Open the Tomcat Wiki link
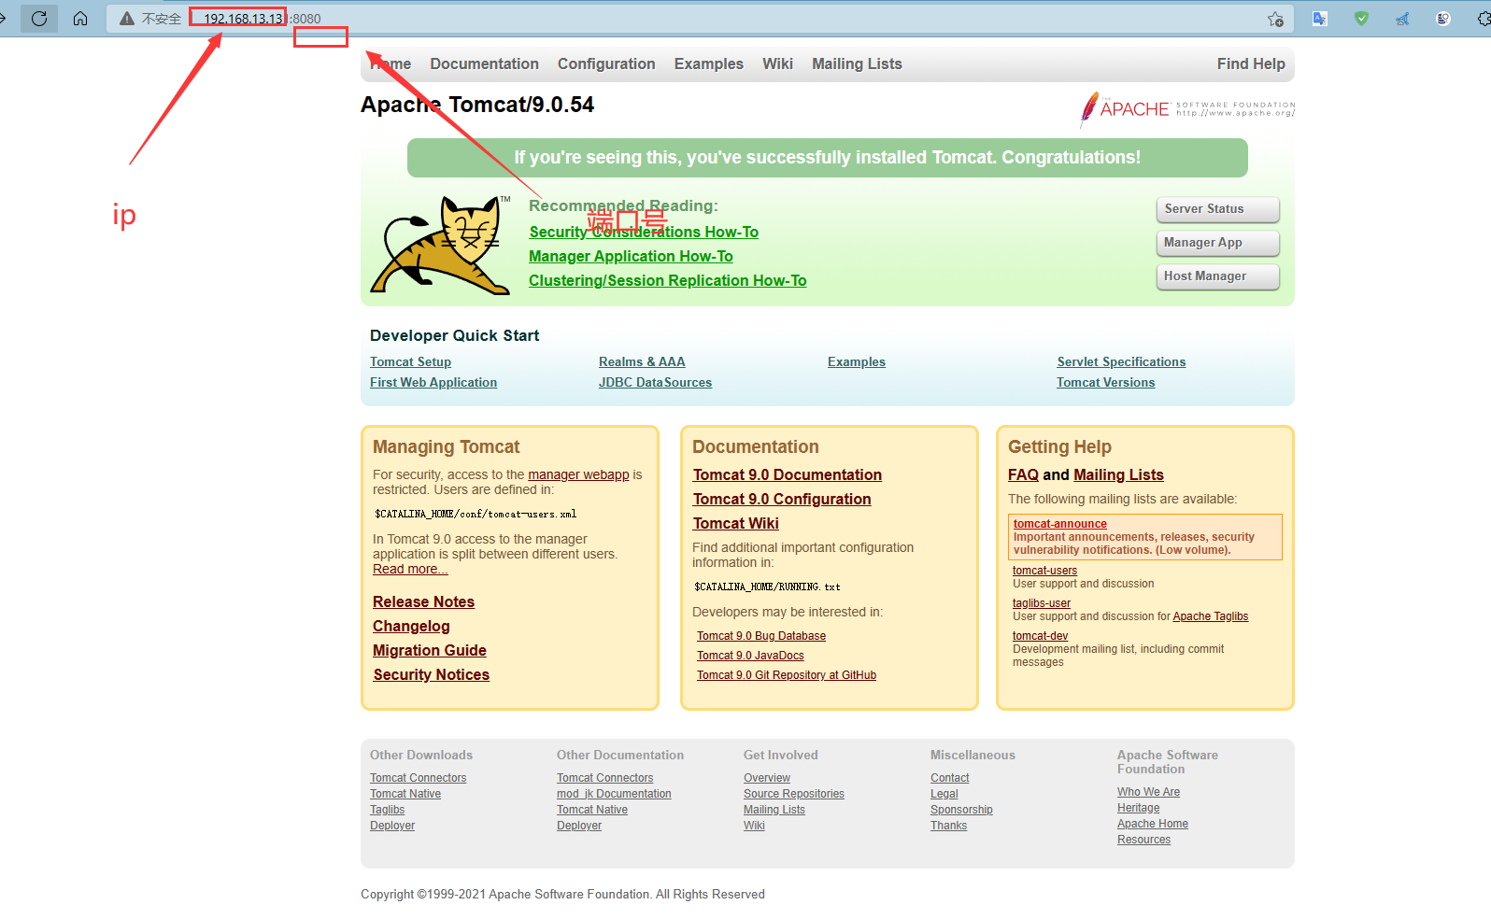This screenshot has width=1491, height=919. (735, 523)
